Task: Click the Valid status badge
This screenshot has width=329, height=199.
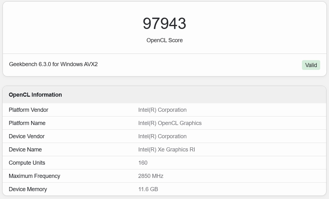Action: (x=311, y=65)
